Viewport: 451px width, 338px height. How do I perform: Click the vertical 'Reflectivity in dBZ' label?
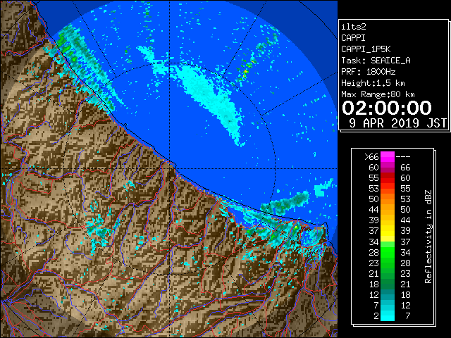point(428,237)
